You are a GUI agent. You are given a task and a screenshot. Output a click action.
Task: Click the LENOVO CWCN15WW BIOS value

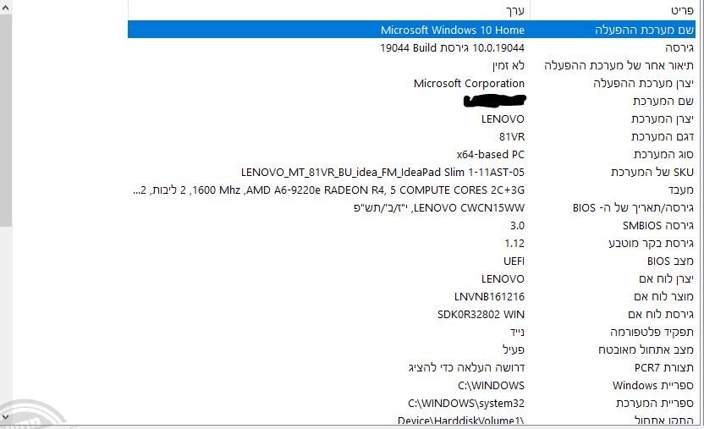439,208
